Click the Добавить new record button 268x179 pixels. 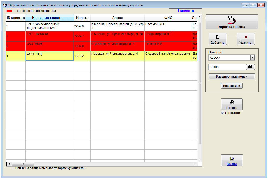pos(218,39)
